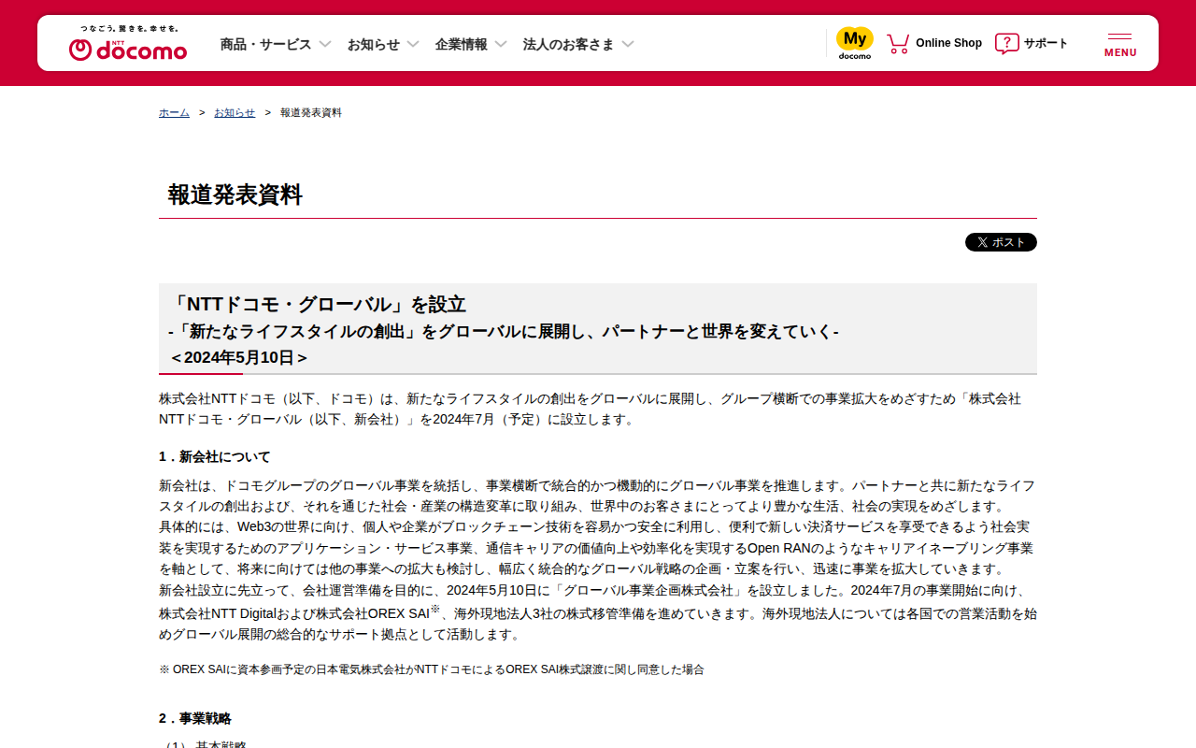Expand the 商品・サービス dropdown chevron
The width and height of the screenshot is (1196, 748).
[325, 44]
